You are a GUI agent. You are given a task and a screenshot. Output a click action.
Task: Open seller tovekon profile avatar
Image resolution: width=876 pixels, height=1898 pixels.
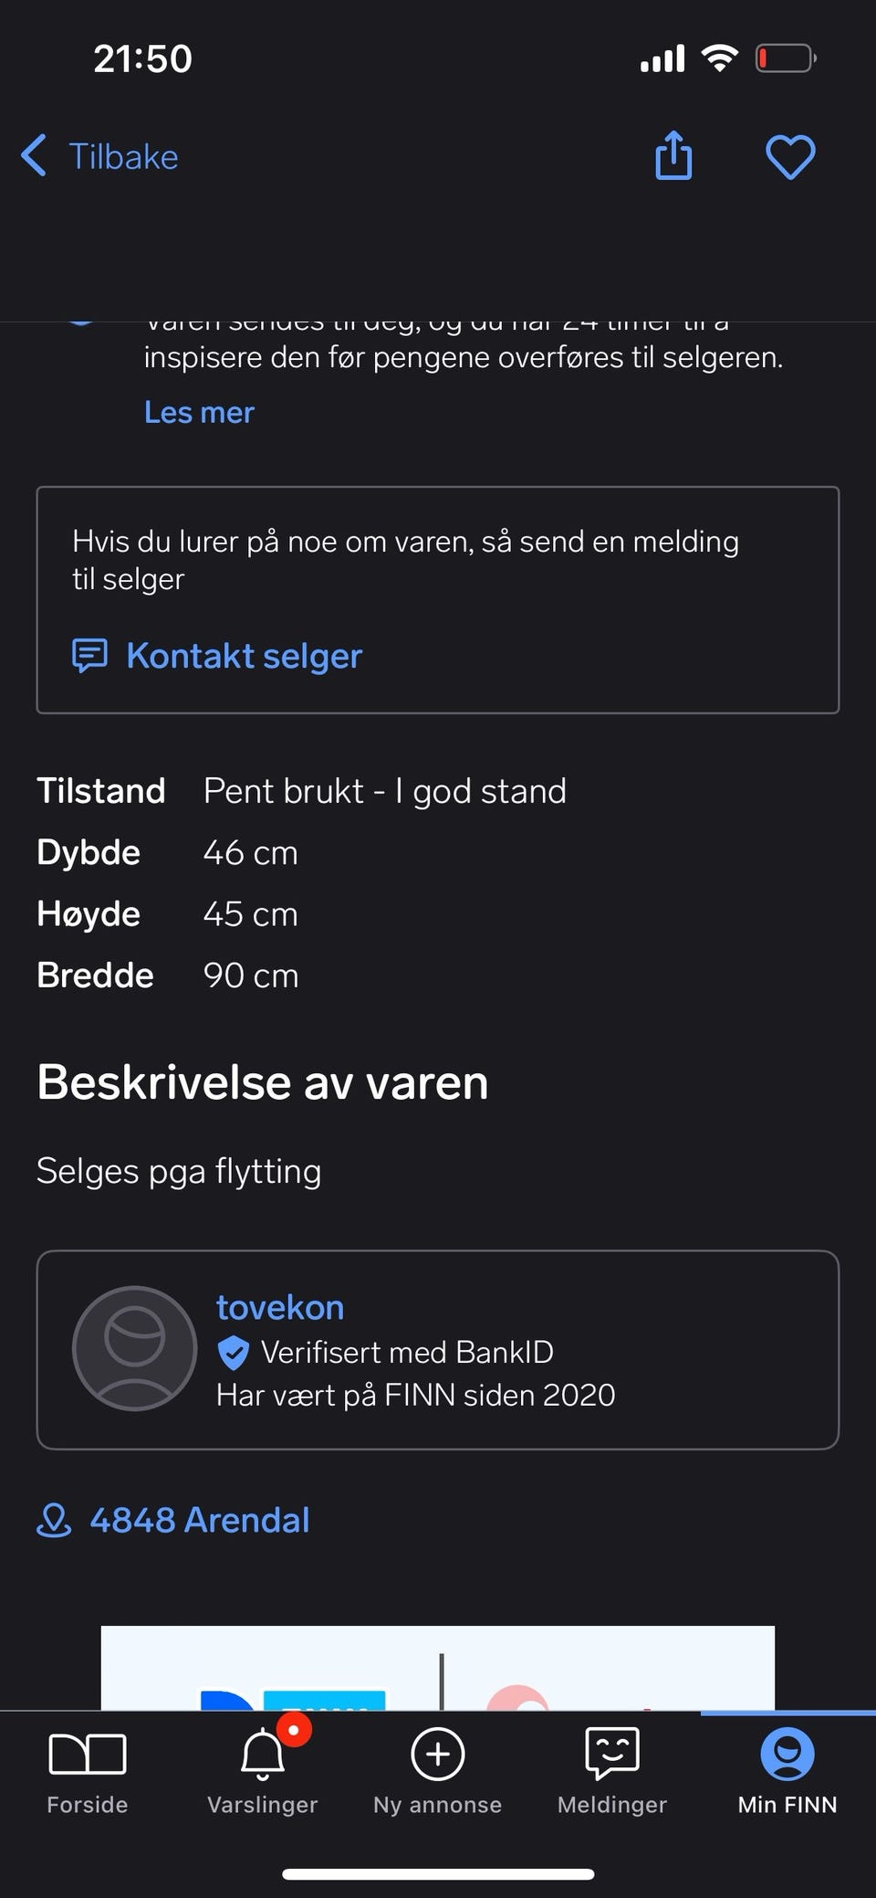(x=135, y=1348)
